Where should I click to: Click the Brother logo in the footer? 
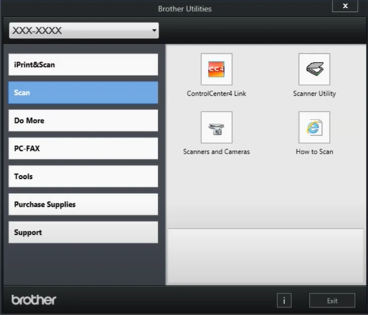click(x=34, y=300)
